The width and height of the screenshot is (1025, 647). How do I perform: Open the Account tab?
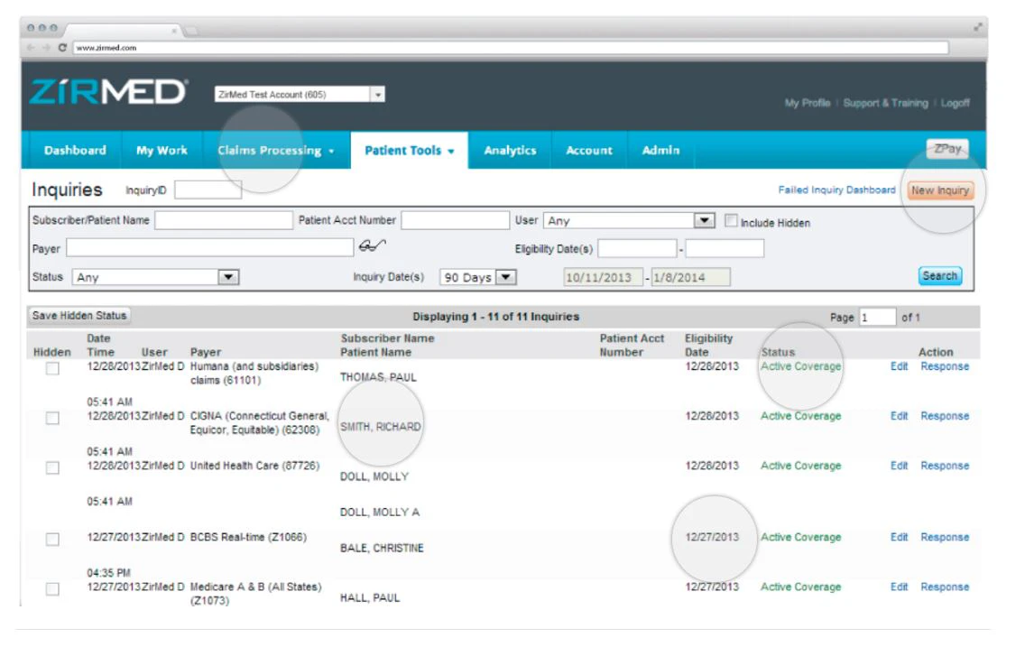589,151
